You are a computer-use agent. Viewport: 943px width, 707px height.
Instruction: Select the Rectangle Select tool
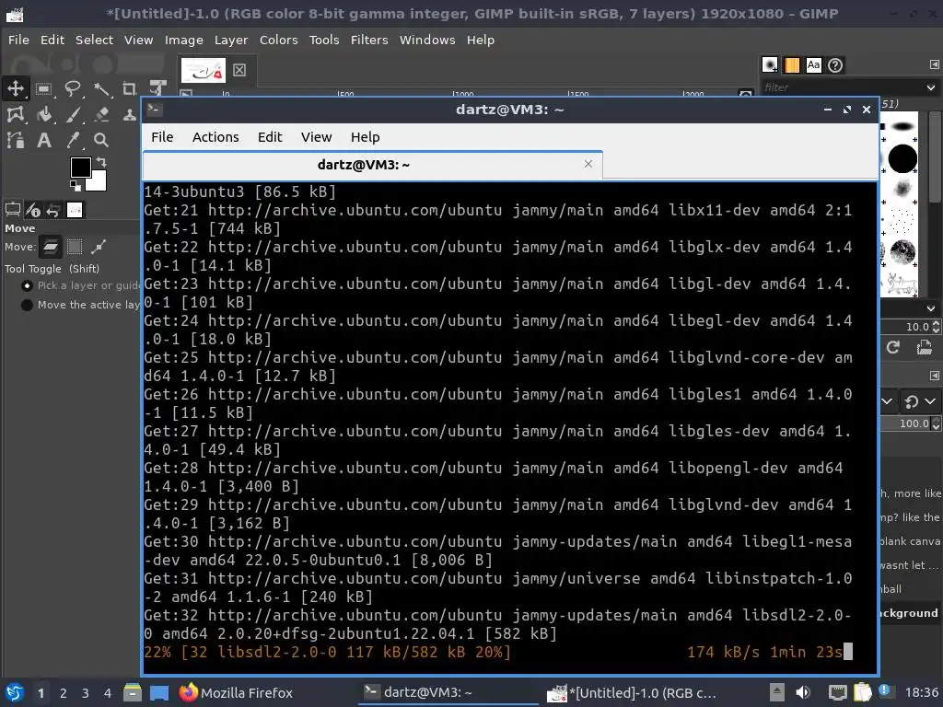coord(43,89)
